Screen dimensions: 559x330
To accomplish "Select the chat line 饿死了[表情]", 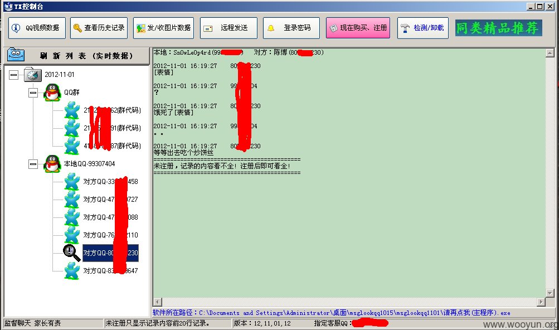I will click(174, 113).
